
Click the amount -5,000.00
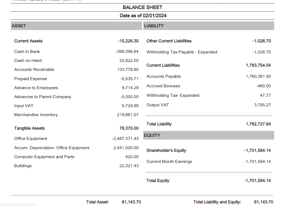[x=129, y=97]
